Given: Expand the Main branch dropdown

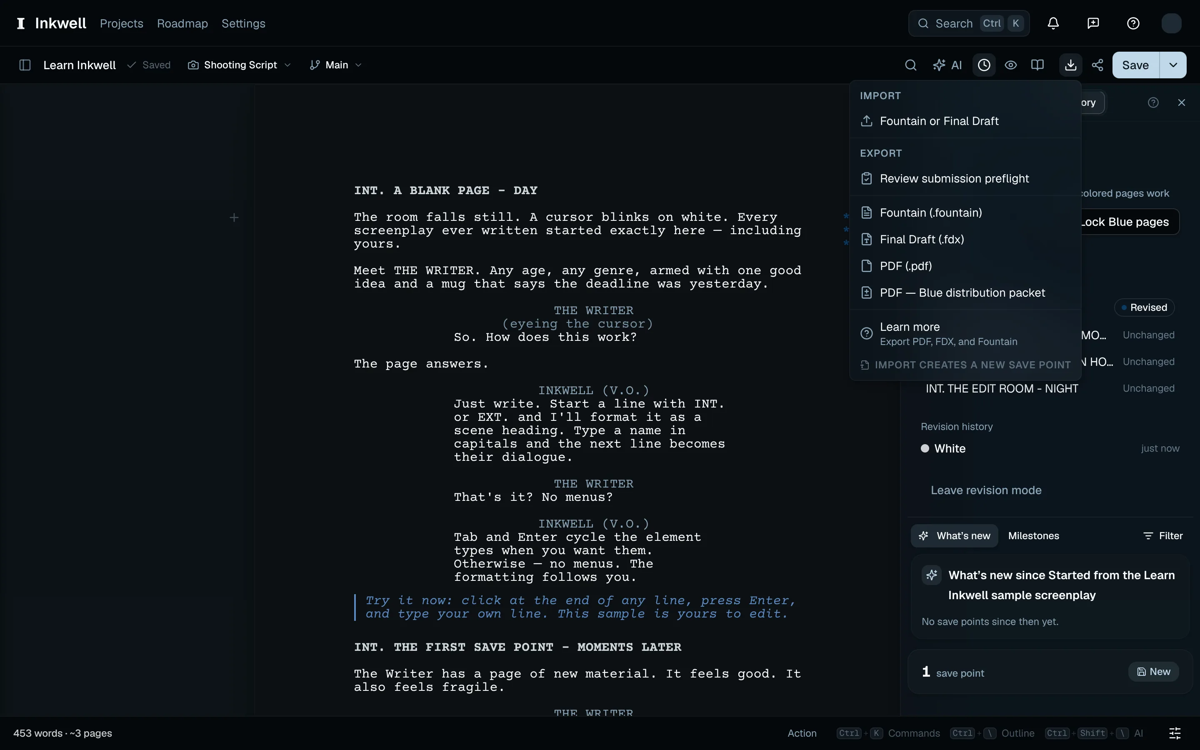Looking at the screenshot, I should pos(336,65).
